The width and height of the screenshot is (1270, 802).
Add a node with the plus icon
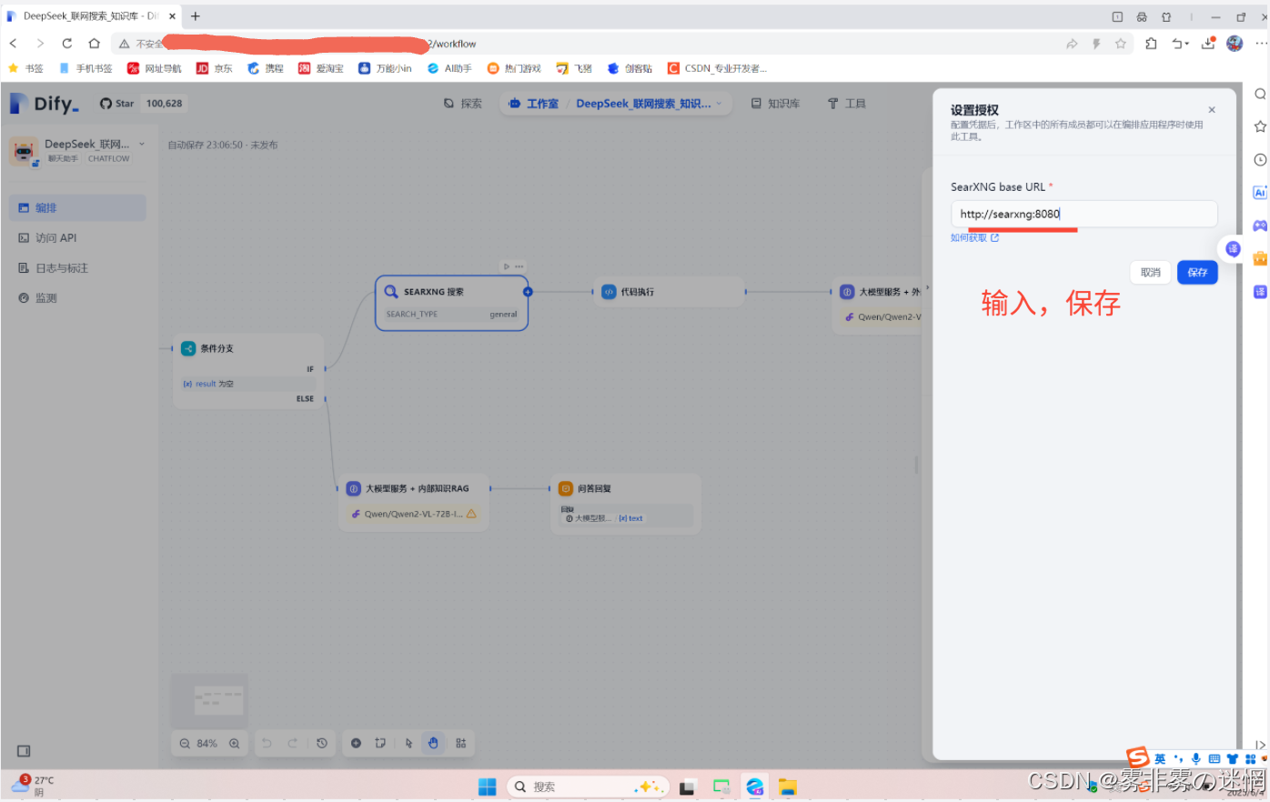(x=356, y=743)
